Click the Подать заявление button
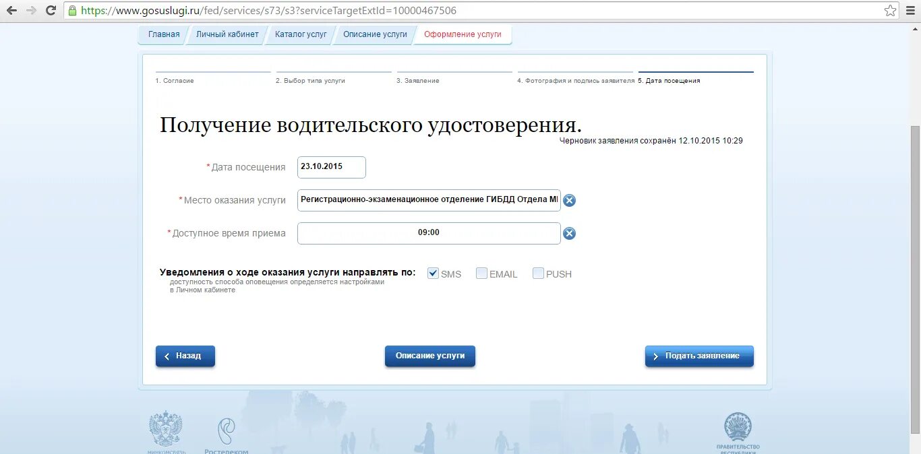 [699, 356]
